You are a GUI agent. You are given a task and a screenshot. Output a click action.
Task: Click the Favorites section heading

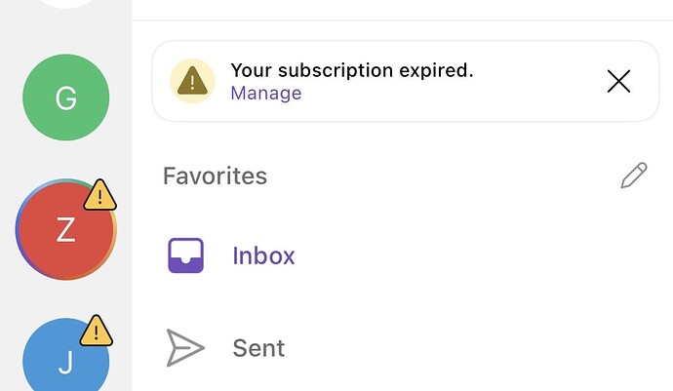pyautogui.click(x=215, y=176)
